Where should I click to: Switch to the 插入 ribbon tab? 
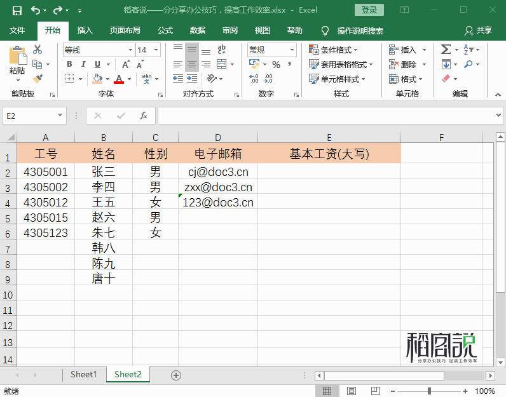(85, 30)
